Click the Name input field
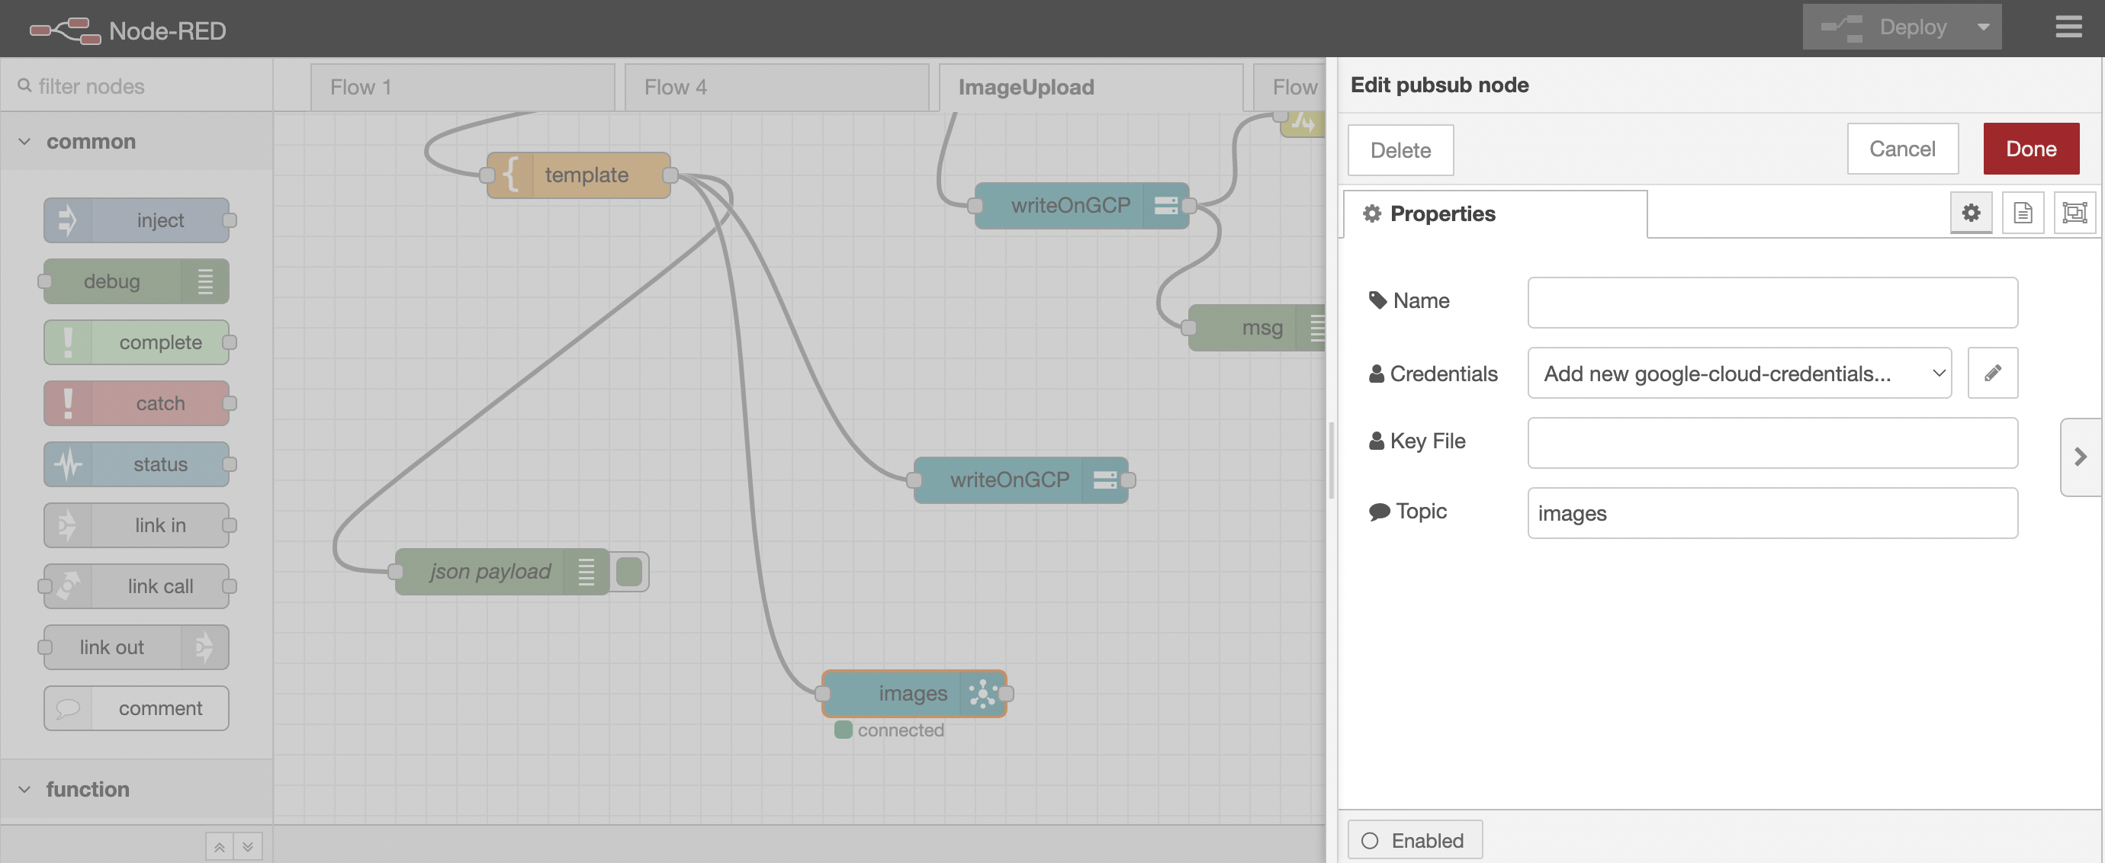 point(1772,303)
